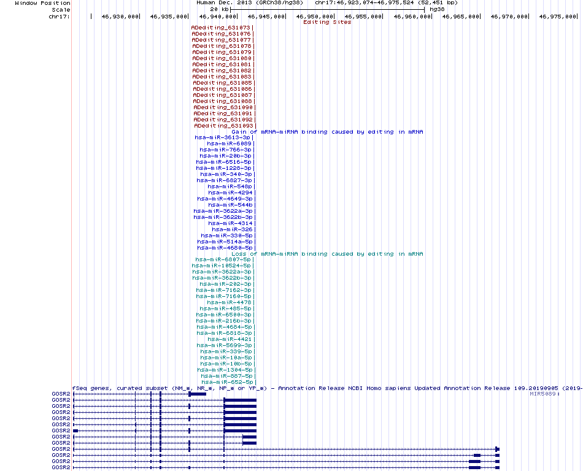This screenshot has height=471, width=583.
Task: Click hsa-miR-4314 in the Gain track
Action: click(x=231, y=223)
